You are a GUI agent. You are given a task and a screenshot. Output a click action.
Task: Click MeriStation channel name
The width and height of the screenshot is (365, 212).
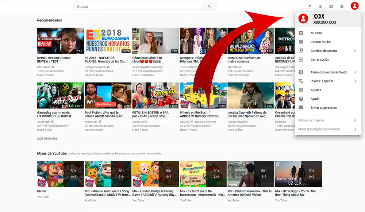click(x=235, y=67)
